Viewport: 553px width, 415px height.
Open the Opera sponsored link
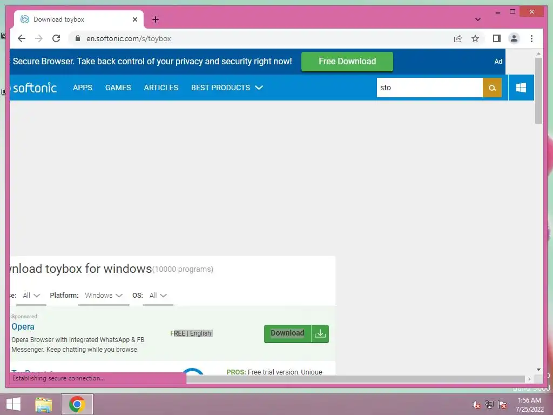tap(23, 326)
